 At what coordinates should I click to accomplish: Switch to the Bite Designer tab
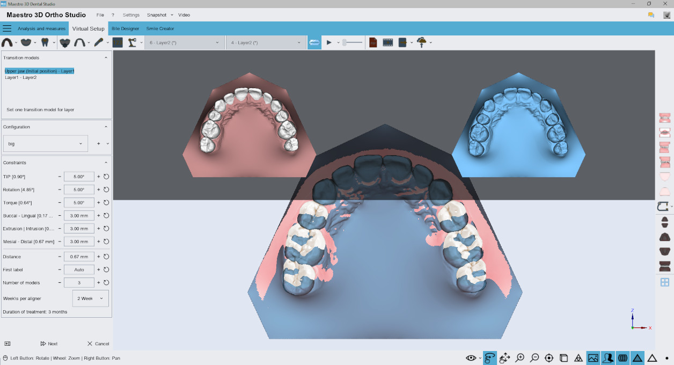[x=126, y=28]
